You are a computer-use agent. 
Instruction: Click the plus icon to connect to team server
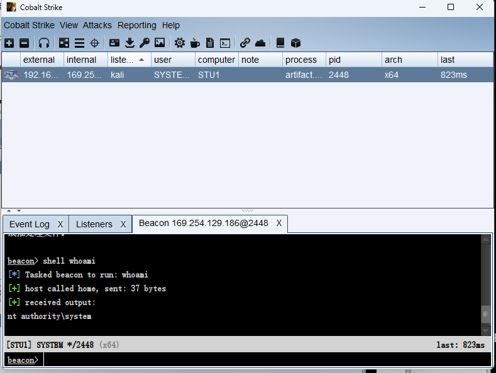coord(9,43)
